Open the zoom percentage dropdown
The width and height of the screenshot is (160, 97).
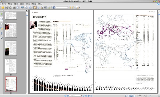click(144, 96)
